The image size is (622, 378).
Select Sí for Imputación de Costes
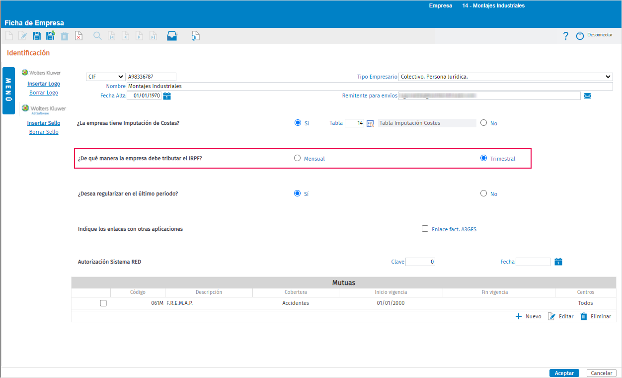point(298,123)
